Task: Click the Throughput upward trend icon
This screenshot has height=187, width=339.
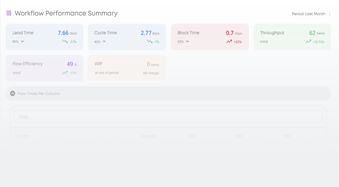Action: click(x=308, y=42)
